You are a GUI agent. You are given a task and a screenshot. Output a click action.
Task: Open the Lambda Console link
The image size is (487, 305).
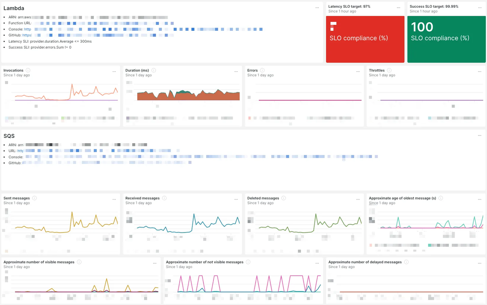[x=28, y=29]
